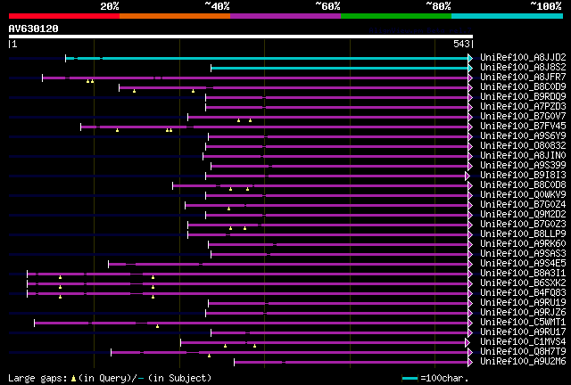Viewport: 571px width, 385px height.
Task: Select subject label UniRef100_A7PZD3
Action: (523, 106)
